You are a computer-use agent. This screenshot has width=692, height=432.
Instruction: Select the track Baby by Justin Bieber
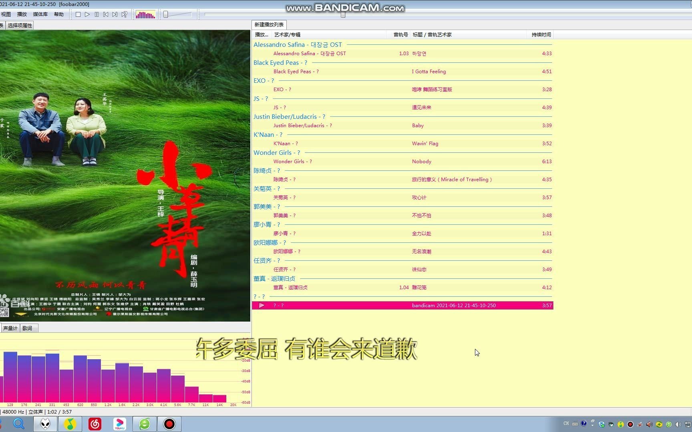402,126
